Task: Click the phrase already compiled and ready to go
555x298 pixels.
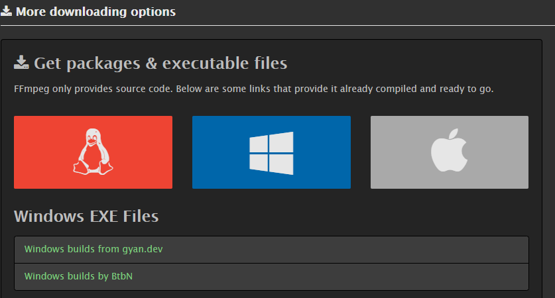Action: (416, 89)
